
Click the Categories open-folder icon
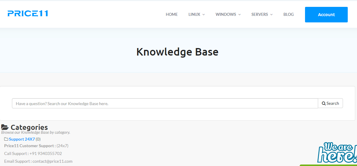[5, 127]
